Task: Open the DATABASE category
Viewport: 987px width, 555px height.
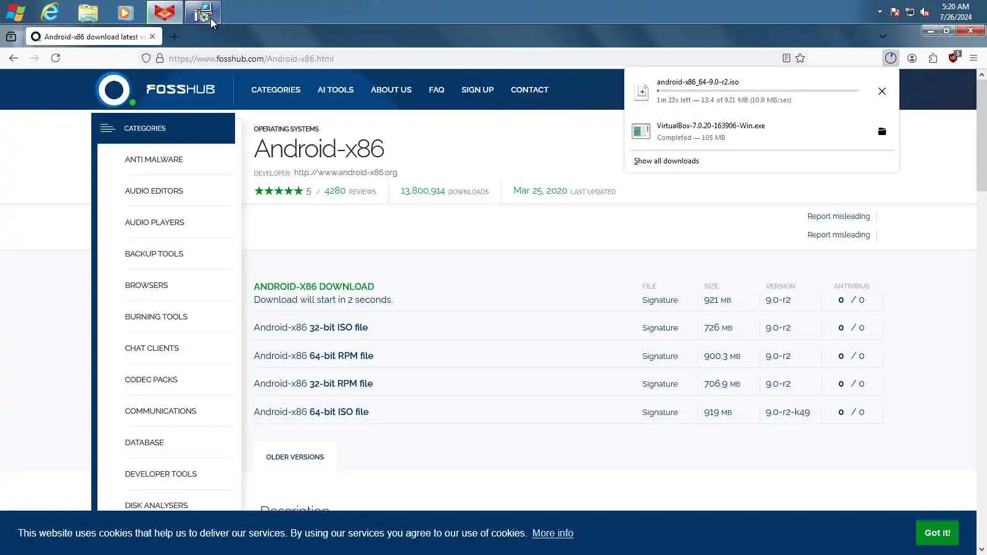Action: [144, 442]
